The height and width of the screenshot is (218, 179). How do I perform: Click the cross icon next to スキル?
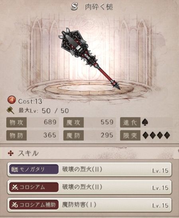click(x=11, y=153)
